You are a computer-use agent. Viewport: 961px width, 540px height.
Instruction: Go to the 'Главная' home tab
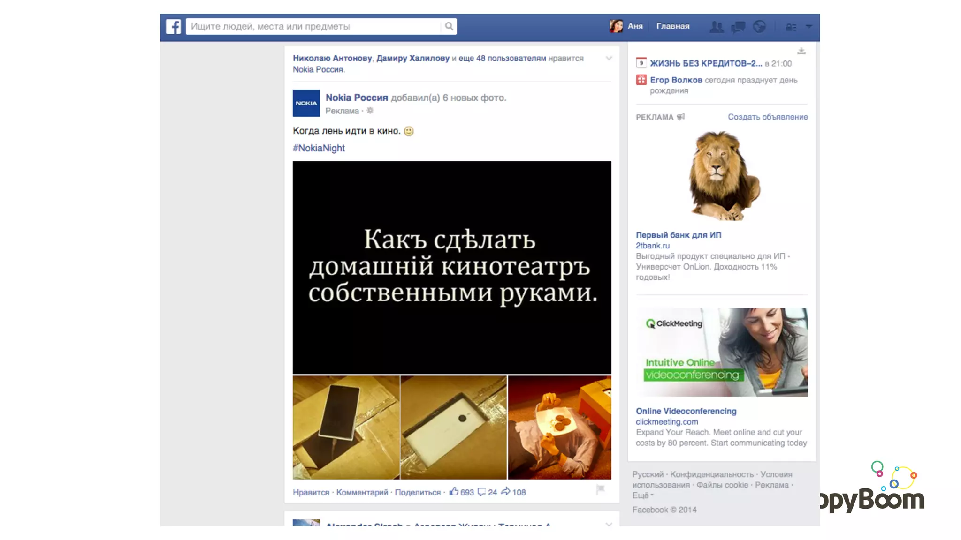point(672,26)
